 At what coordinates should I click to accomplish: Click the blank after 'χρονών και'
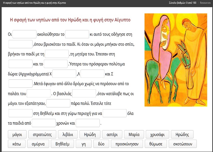pos(88,123)
